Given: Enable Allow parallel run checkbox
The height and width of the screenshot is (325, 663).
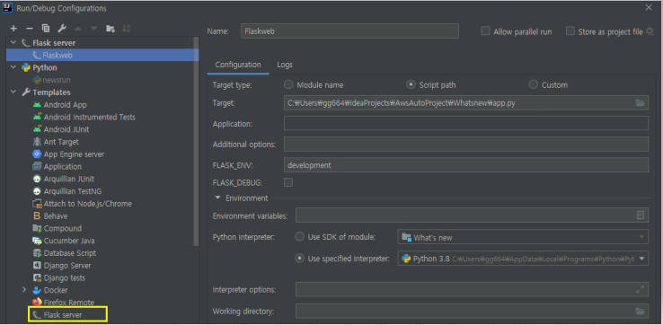Looking at the screenshot, I should (x=486, y=31).
